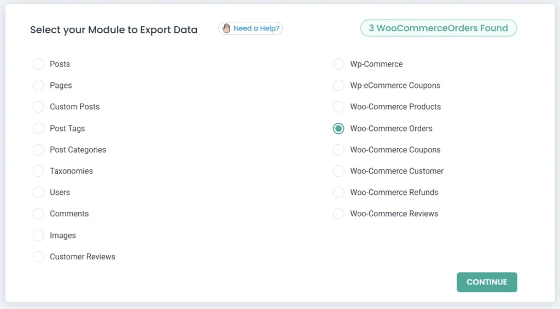Screen dimensions: 560x309
Task: Choose the Woo-Commerce Coupons option
Action: (339, 150)
